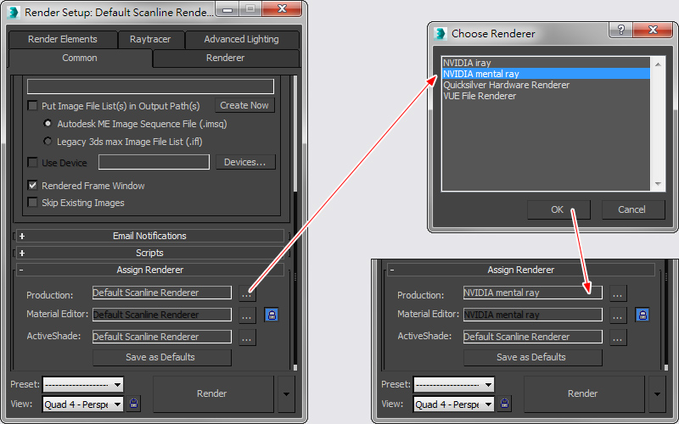The height and width of the screenshot is (424, 679).
Task: Open renderer chooser beside Production Default Scanline Renderer
Action: point(247,293)
